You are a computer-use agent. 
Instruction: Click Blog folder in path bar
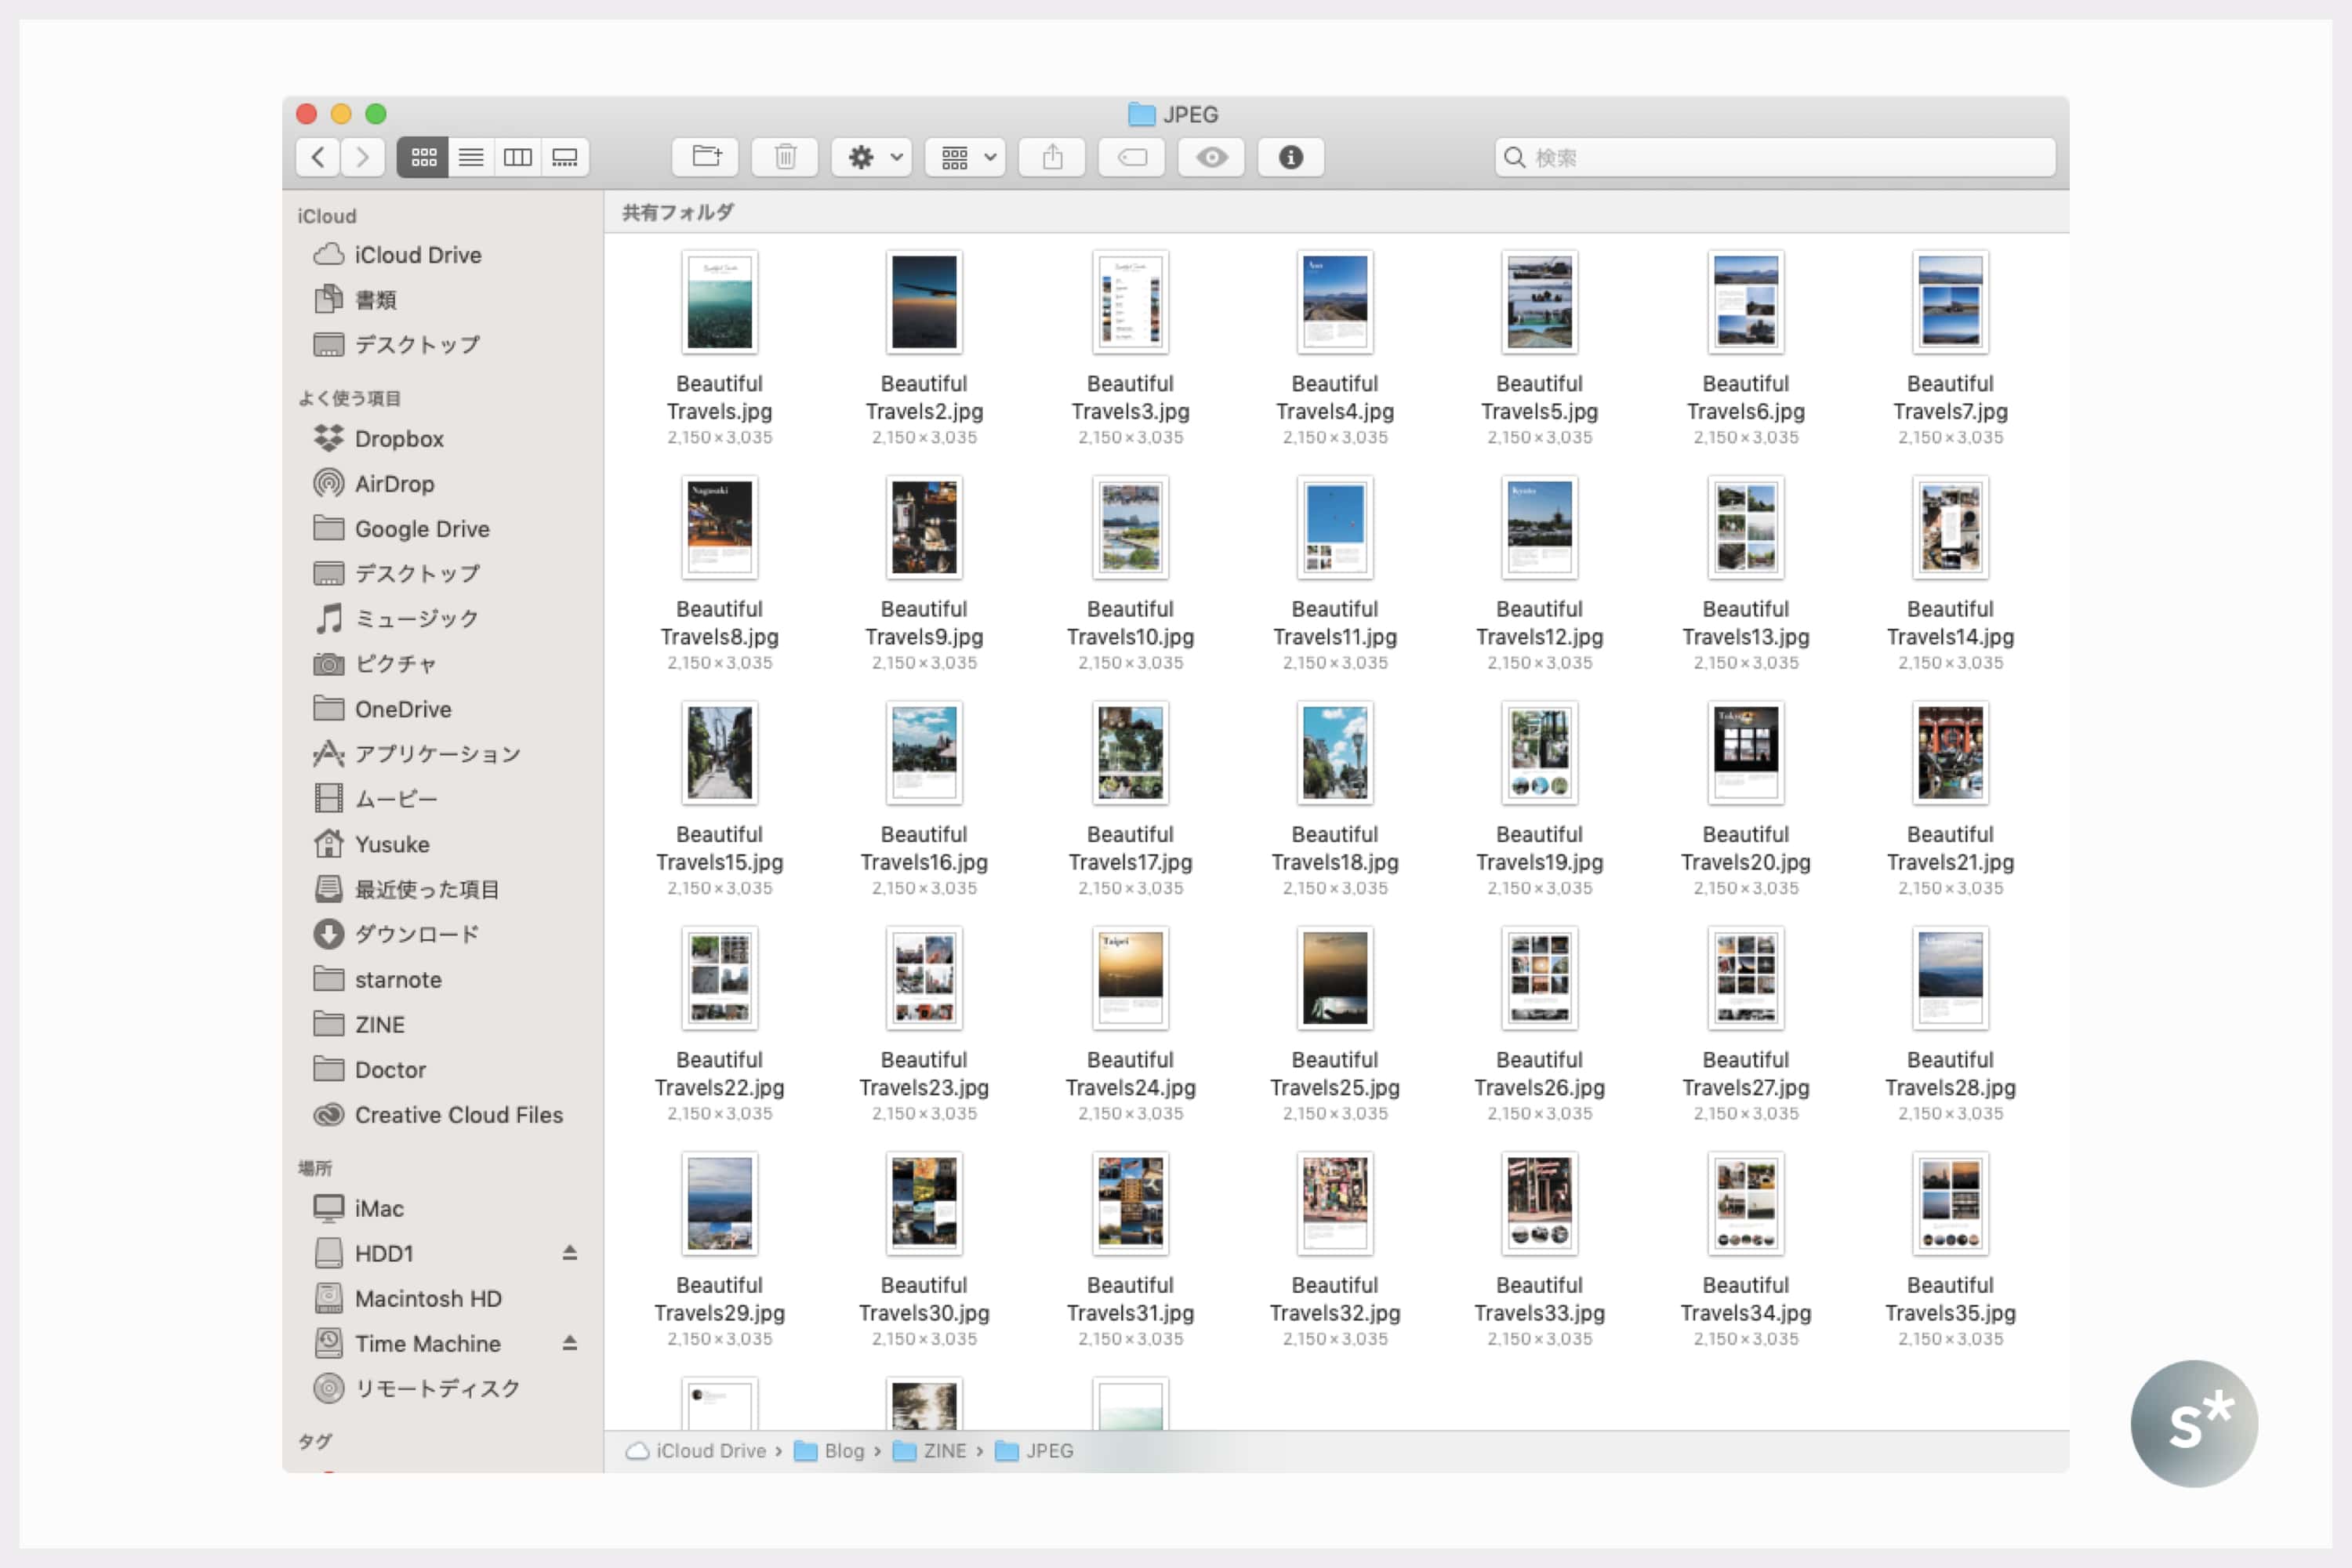pos(843,1450)
